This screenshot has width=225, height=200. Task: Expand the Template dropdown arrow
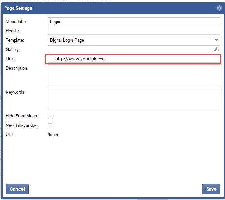[x=216, y=40]
